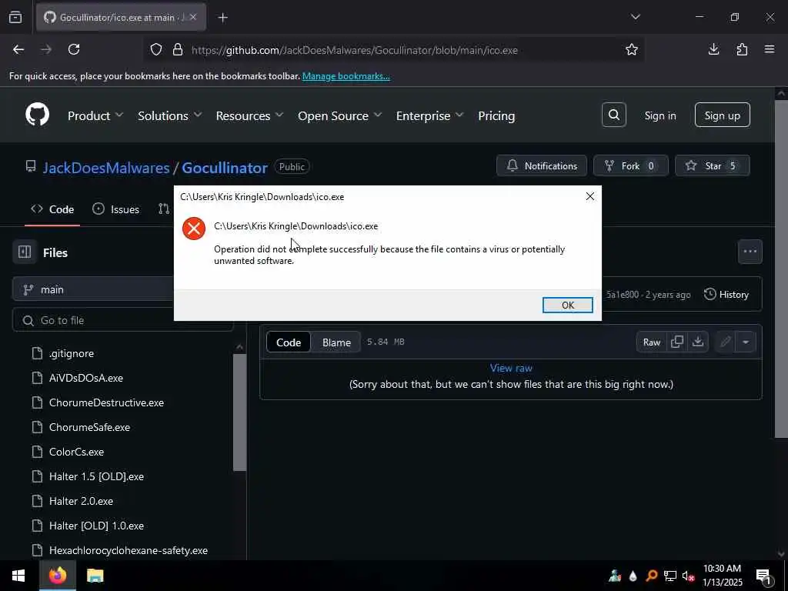Open the GitHub search icon
Screen dimensions: 788x591
[613, 115]
